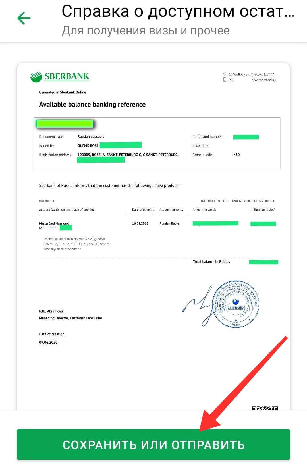Click the round Sberbank logo emblem
Viewport: 307px width, 467px height.
coord(36,77)
